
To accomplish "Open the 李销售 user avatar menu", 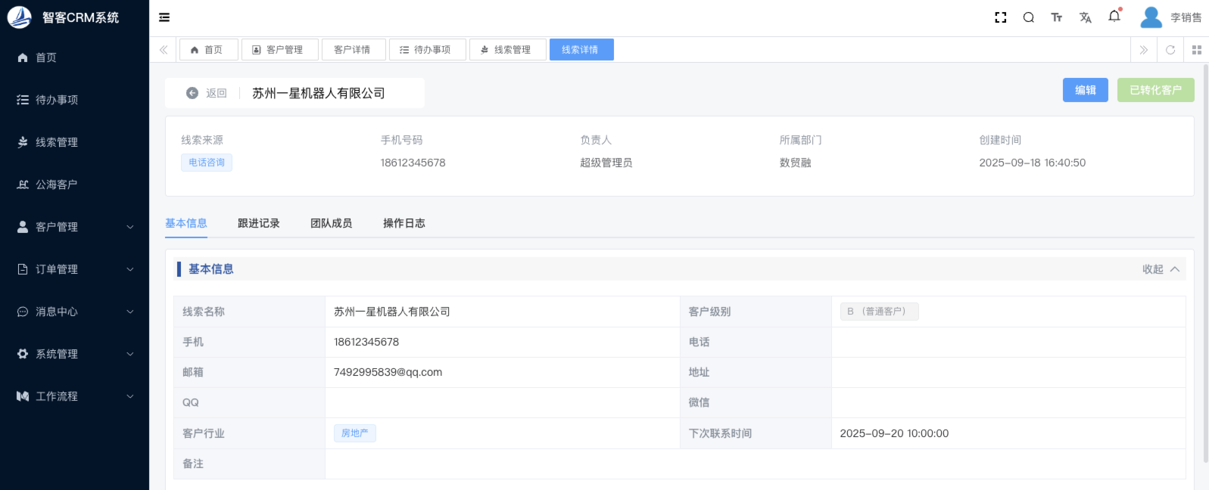I will click(x=1170, y=17).
